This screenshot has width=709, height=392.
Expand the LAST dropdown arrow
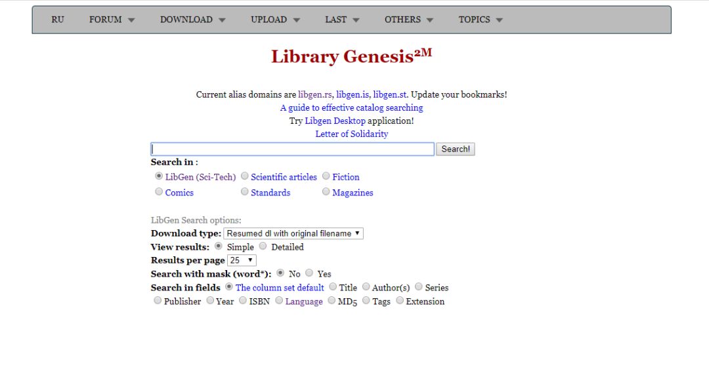(356, 20)
